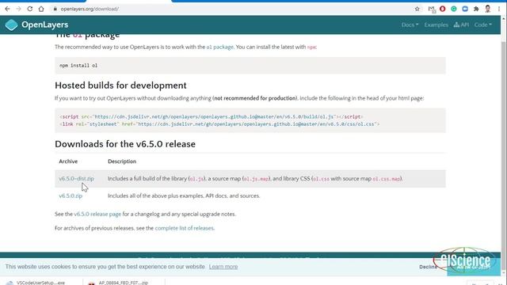Click the Archive column header
The image size is (507, 285).
pos(68,161)
